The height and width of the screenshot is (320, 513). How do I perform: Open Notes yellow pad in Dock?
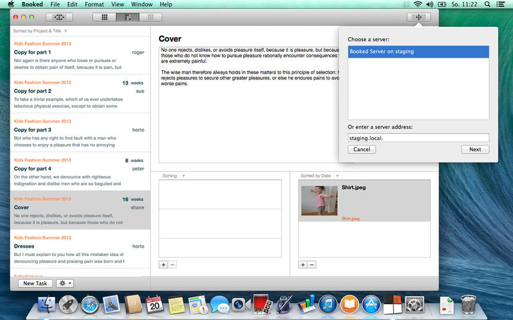(x=176, y=305)
